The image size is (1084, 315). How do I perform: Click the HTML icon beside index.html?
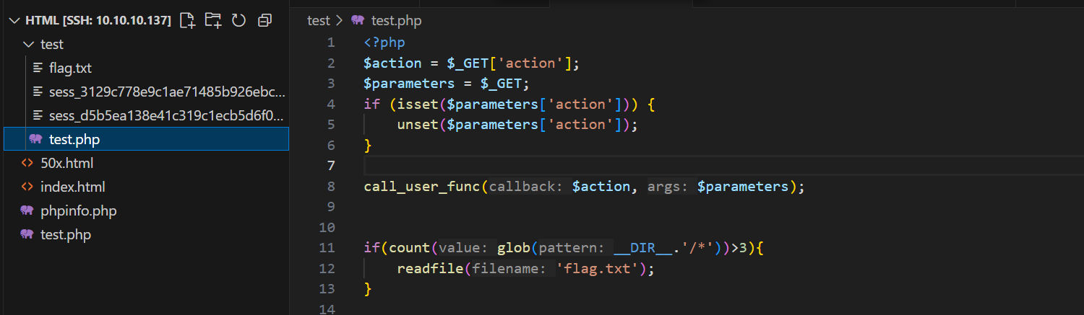pyautogui.click(x=27, y=187)
